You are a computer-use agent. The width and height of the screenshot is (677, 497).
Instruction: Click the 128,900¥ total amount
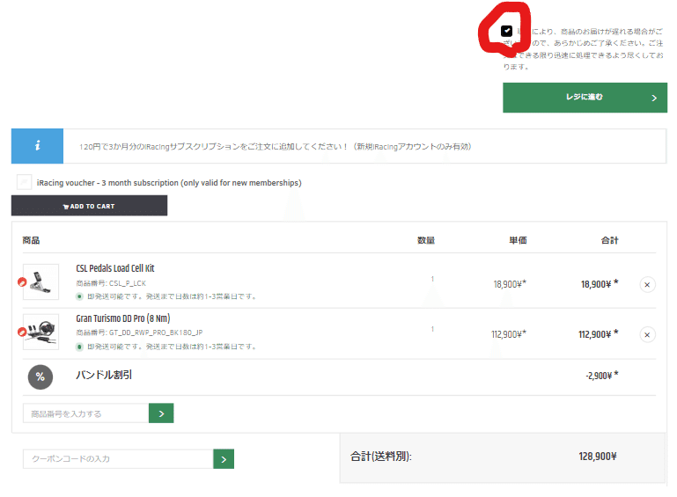pos(598,457)
